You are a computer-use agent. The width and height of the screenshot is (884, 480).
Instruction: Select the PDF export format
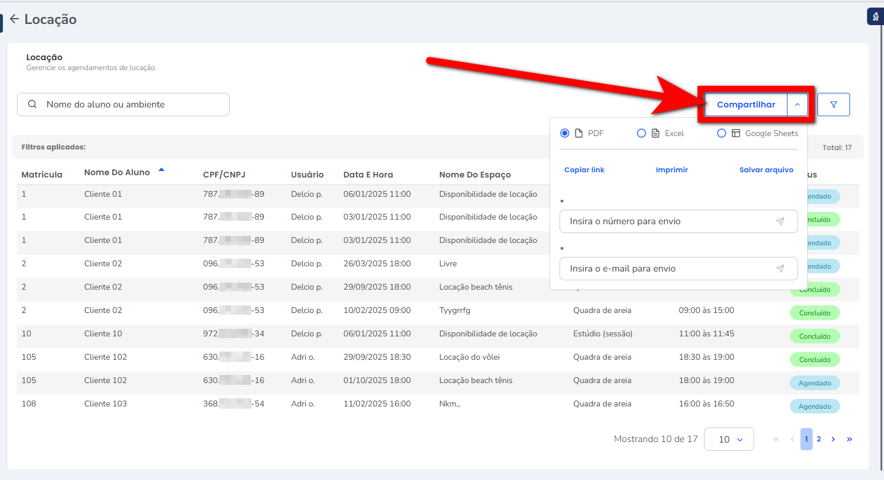(x=565, y=133)
